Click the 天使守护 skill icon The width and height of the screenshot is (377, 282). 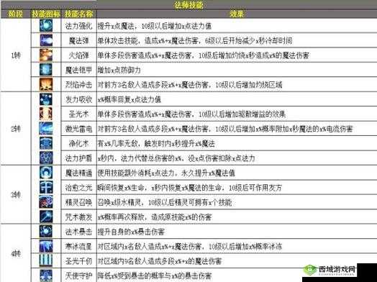point(46,276)
